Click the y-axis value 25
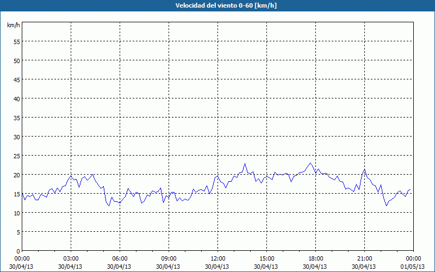Viewport: 435px width, 272px height. click(17, 156)
